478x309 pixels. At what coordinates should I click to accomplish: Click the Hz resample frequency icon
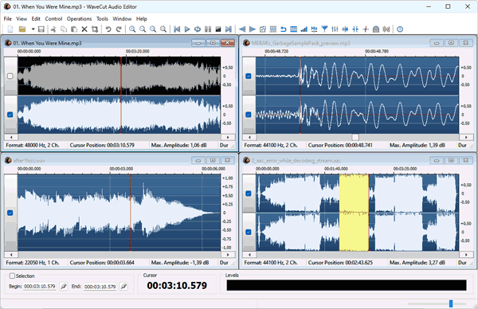pyautogui.click(x=314, y=29)
